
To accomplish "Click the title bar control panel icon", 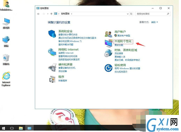I will (38, 8).
